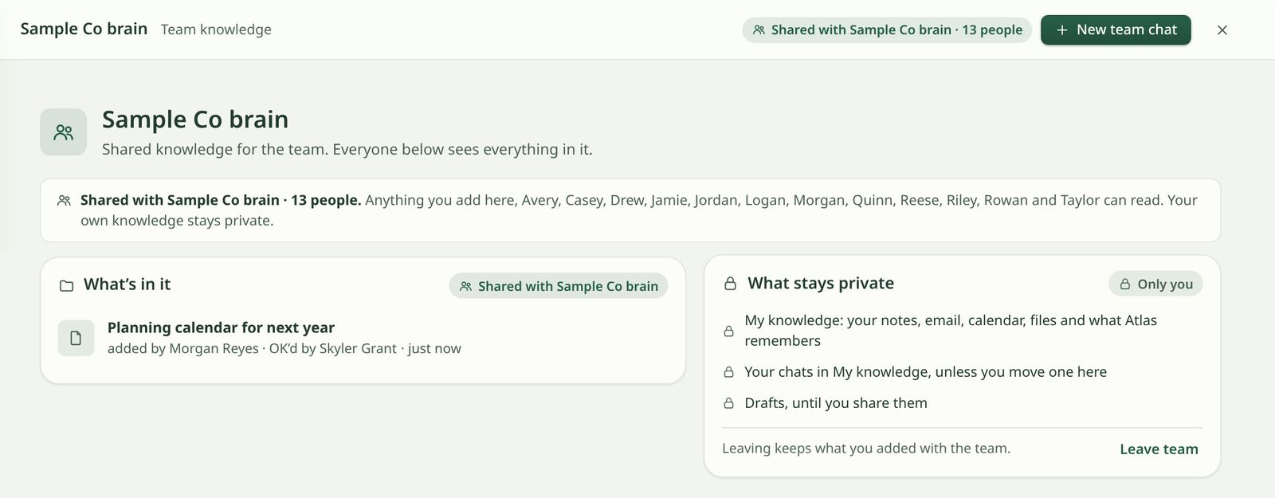This screenshot has height=498, width=1275.
Task: Click the Shared with Sample Co brain tag in What's in it
Action: (559, 286)
